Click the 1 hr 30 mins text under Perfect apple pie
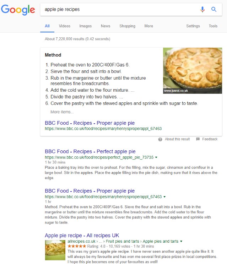 click(x=55, y=162)
